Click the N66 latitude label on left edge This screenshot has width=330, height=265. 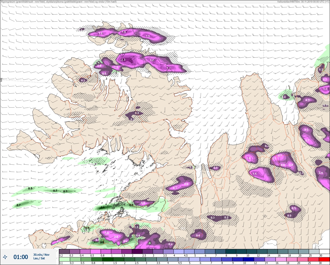click(x=1, y=80)
